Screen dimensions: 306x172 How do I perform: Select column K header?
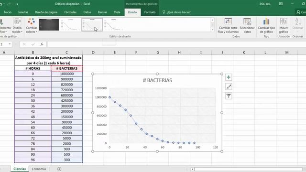[244, 52]
